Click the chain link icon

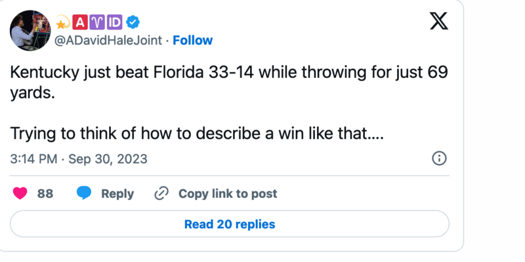(x=161, y=194)
